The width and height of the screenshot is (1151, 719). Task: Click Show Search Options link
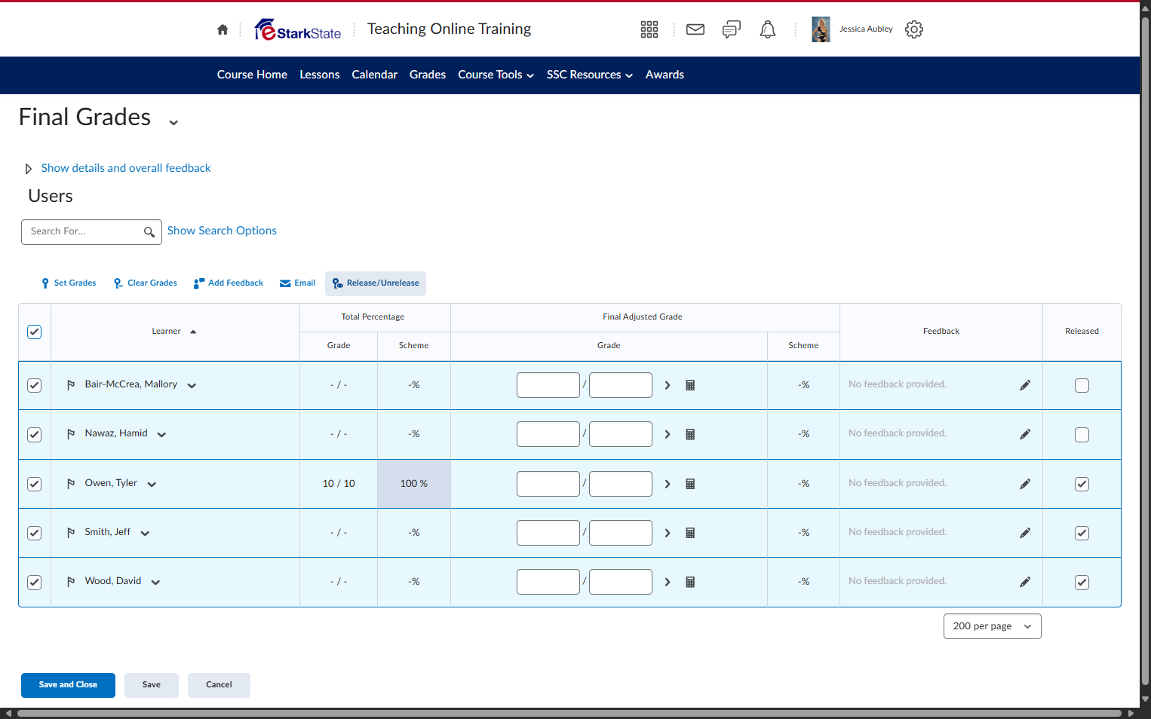click(222, 231)
